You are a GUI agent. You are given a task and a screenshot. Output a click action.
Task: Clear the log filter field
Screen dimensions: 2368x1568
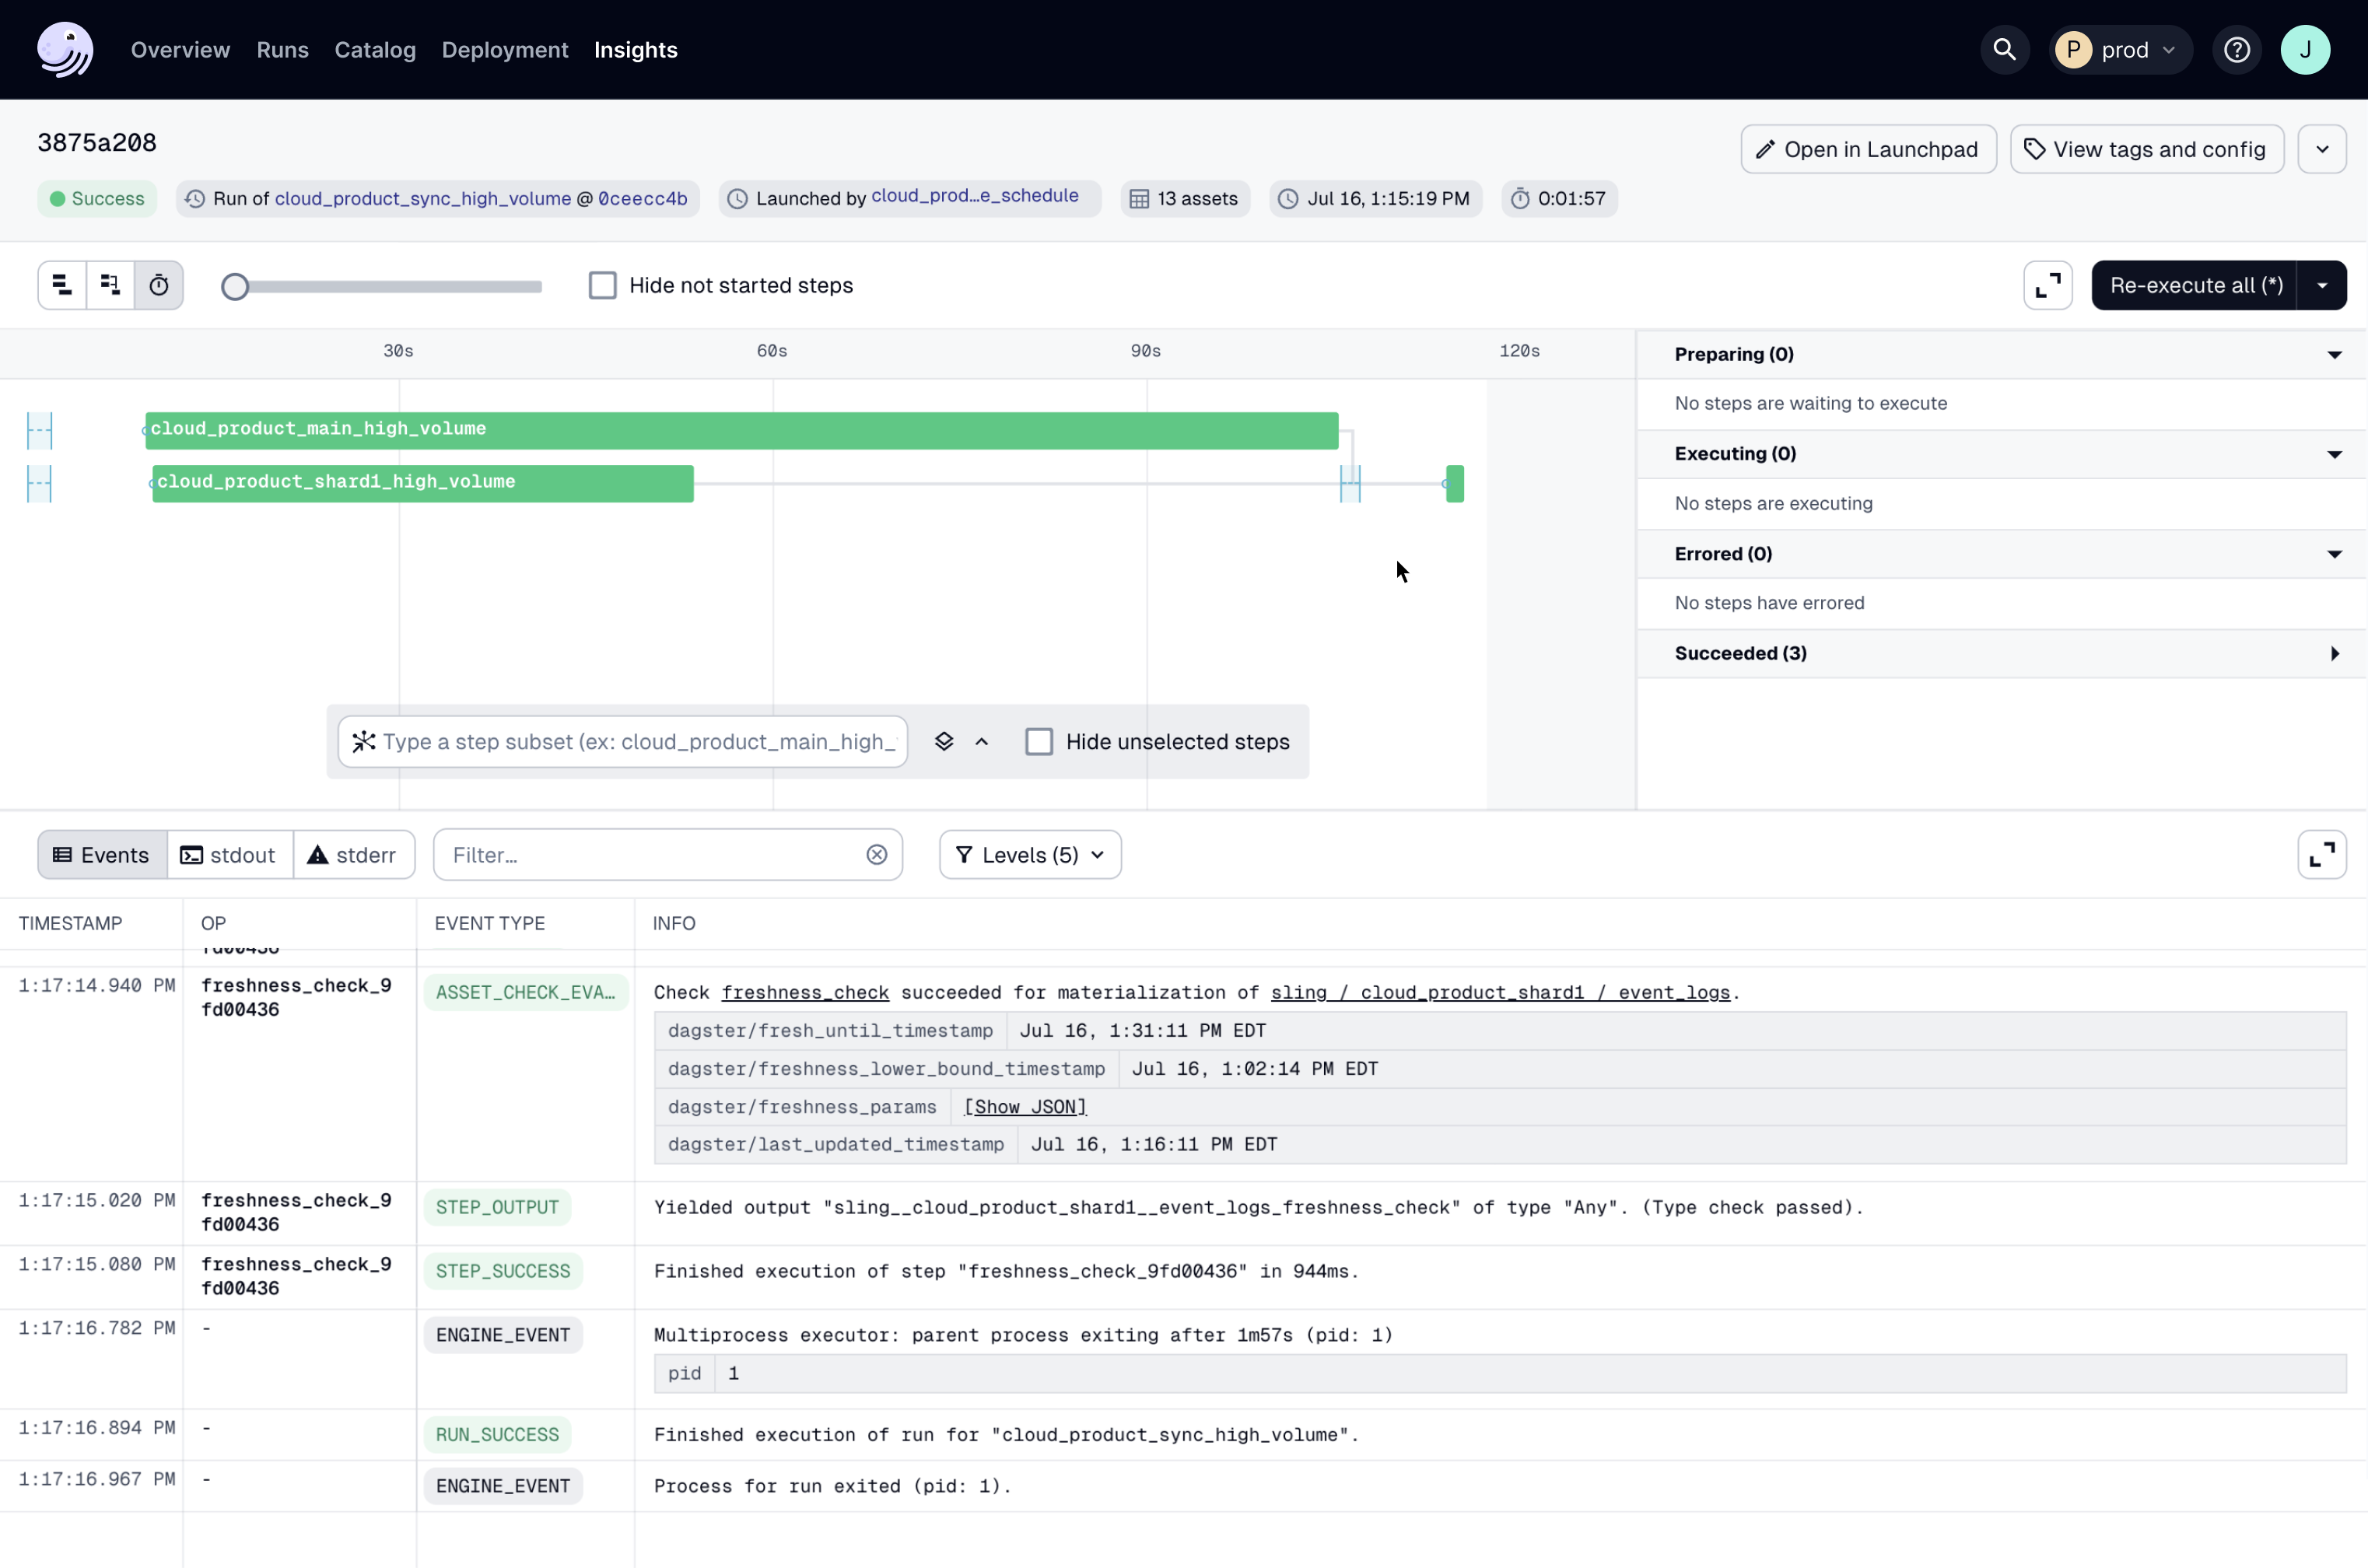[876, 855]
